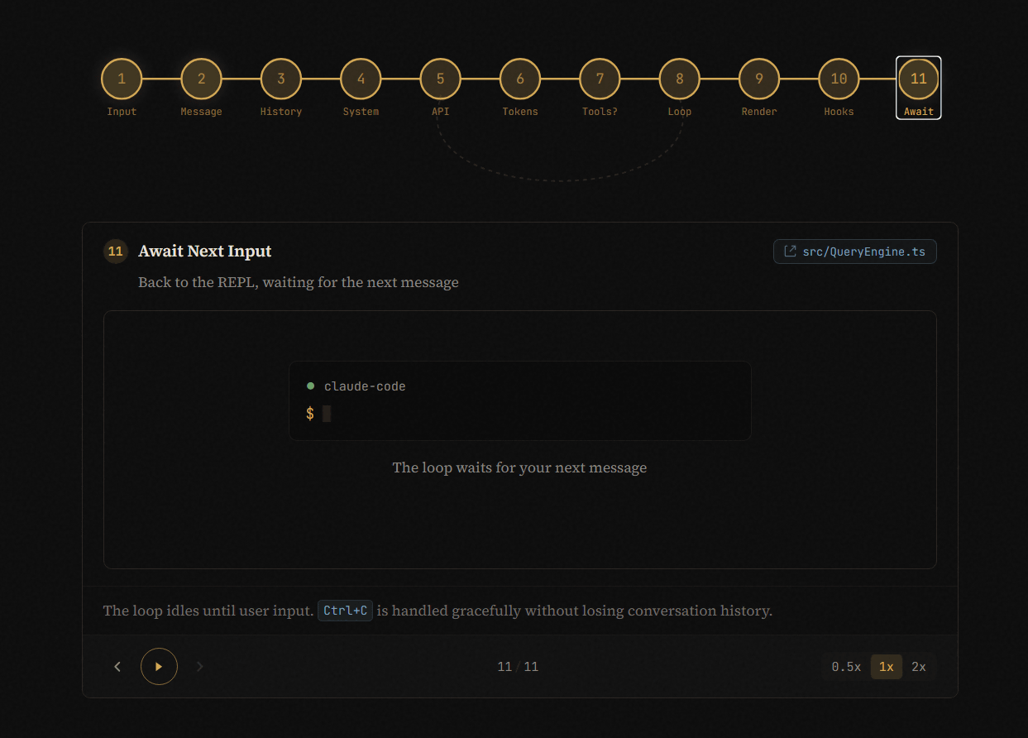Viewport: 1028px width, 738px height.
Task: Click step 8 Loop circle
Action: click(680, 79)
